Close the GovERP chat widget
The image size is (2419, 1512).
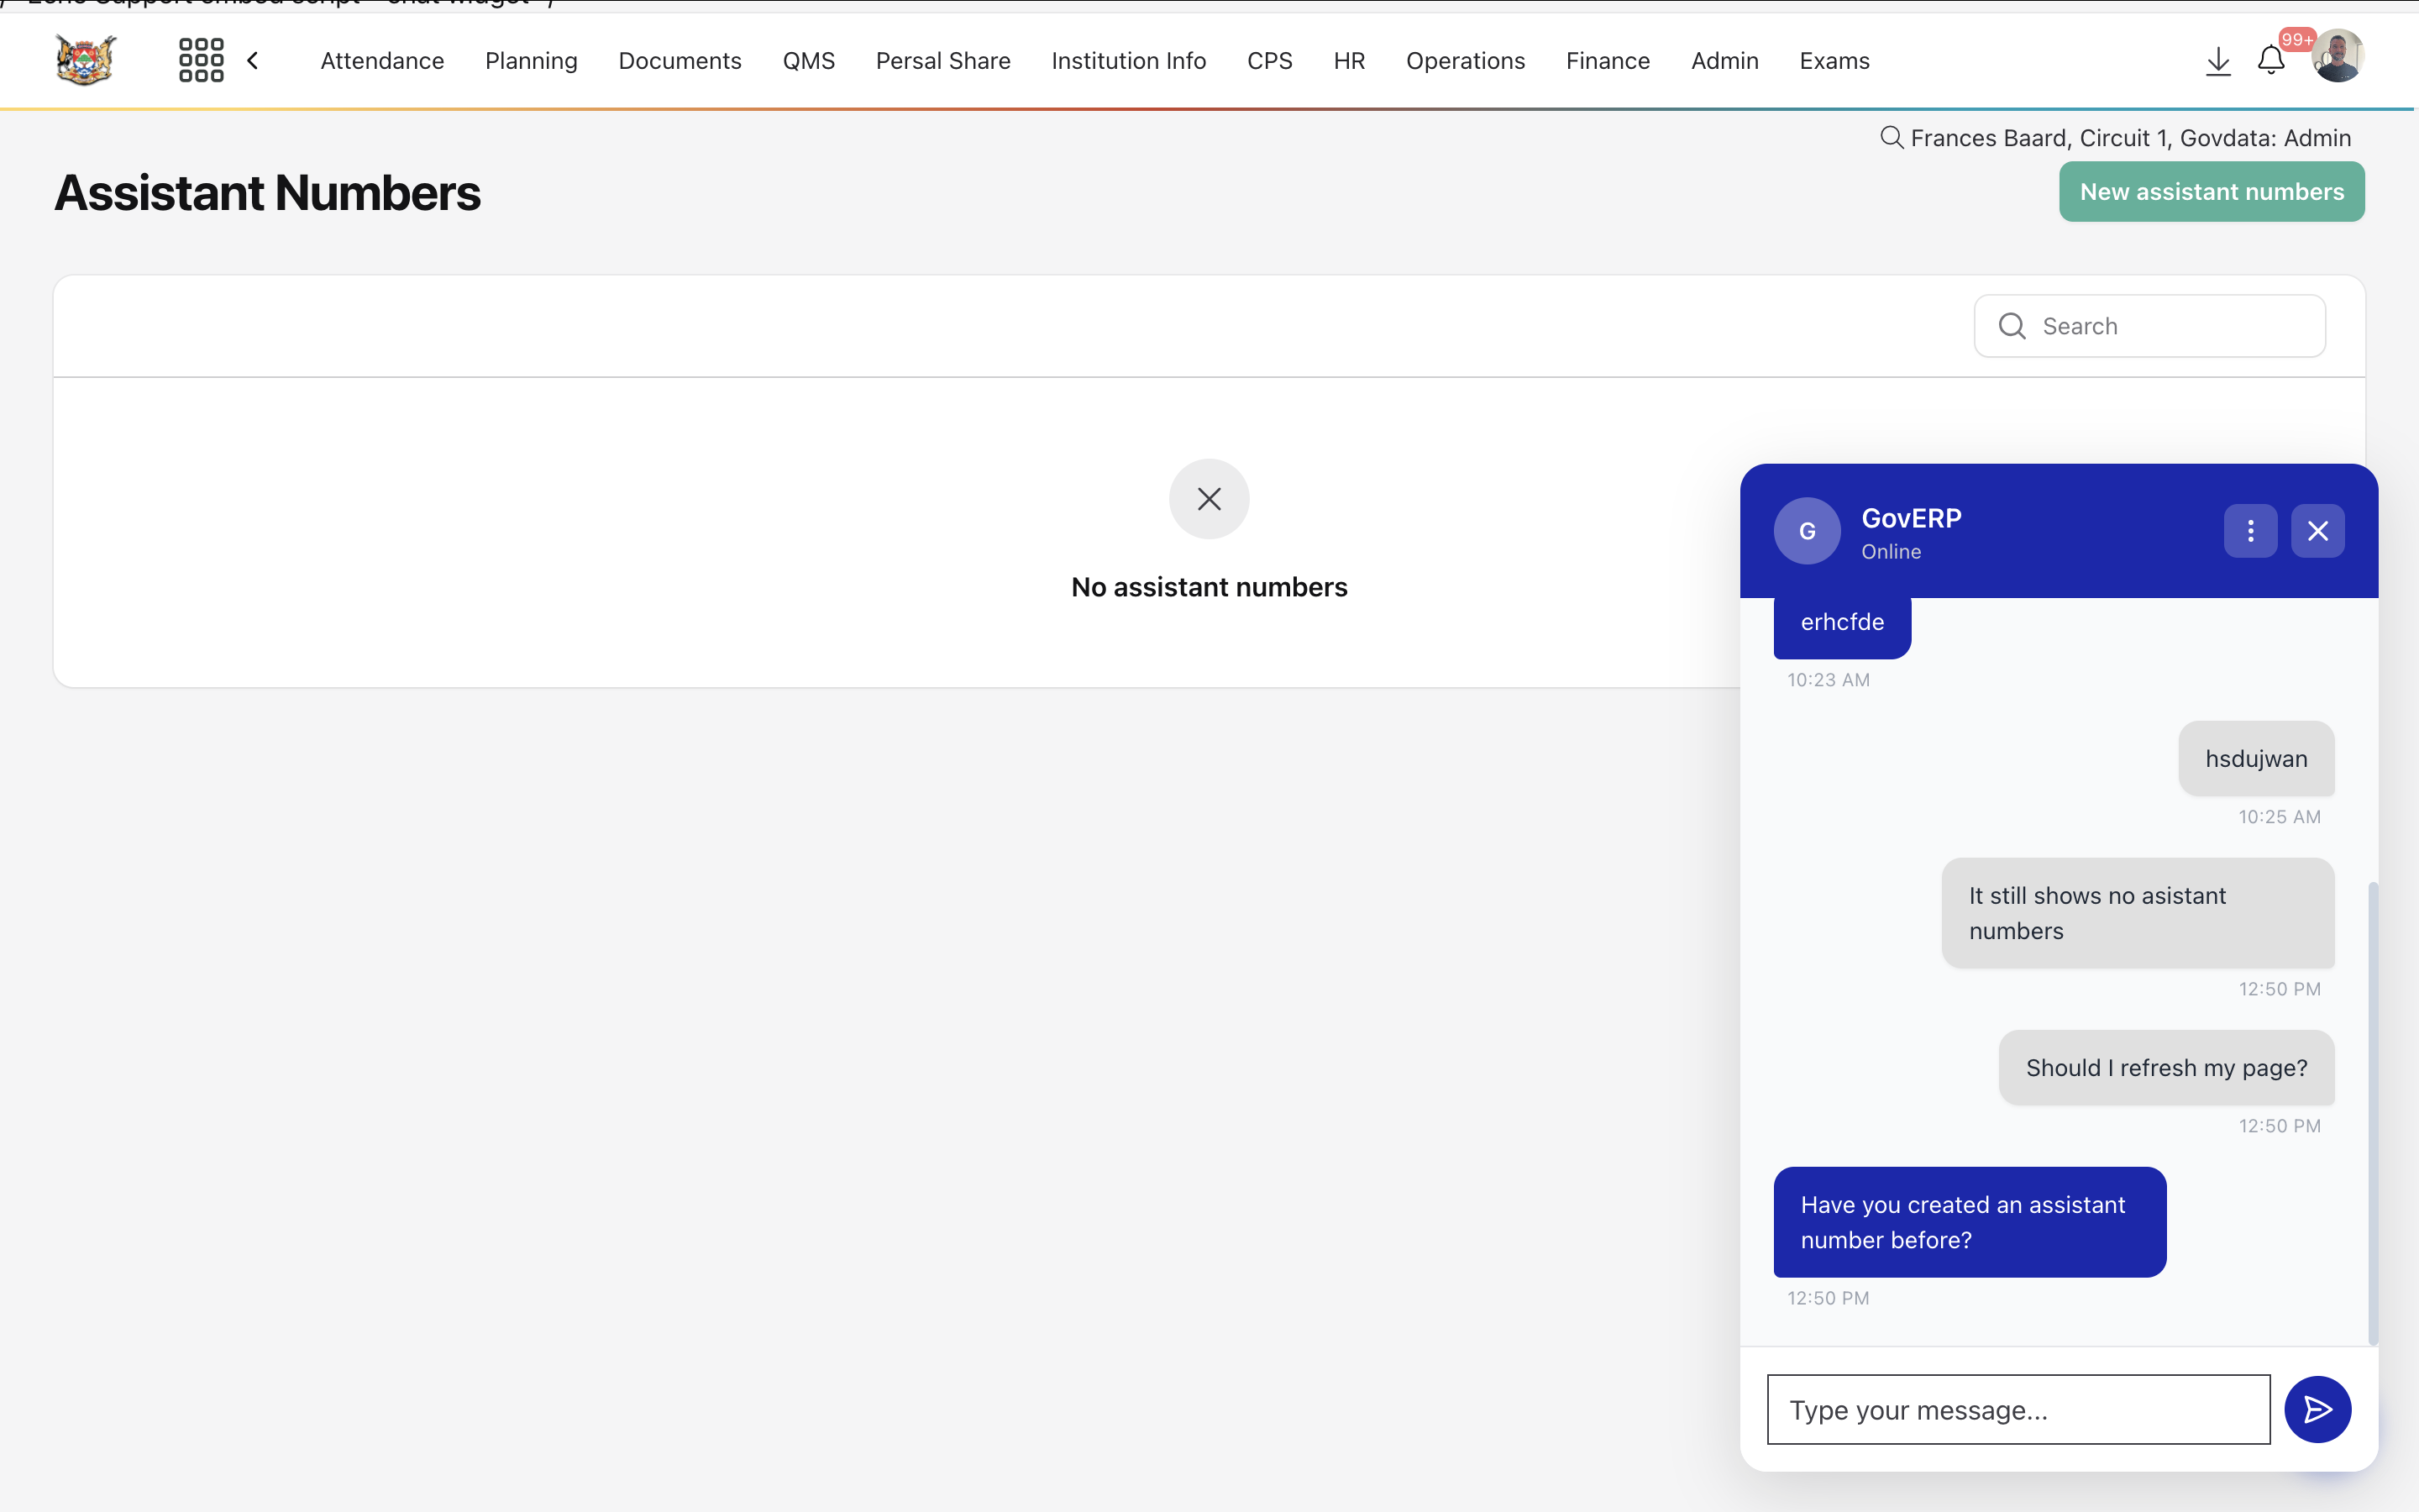click(x=2317, y=530)
